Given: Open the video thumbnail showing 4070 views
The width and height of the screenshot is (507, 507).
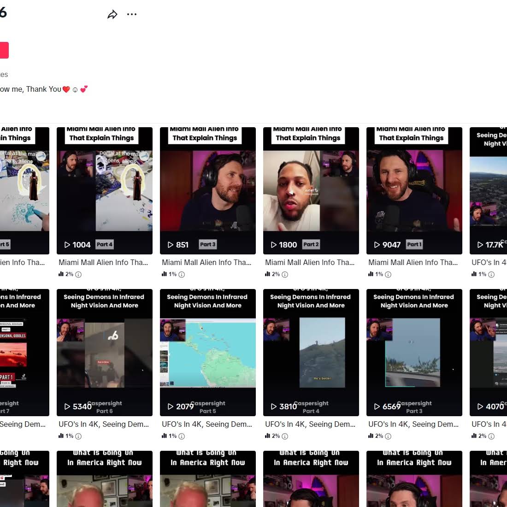Looking at the screenshot, I should (x=488, y=353).
